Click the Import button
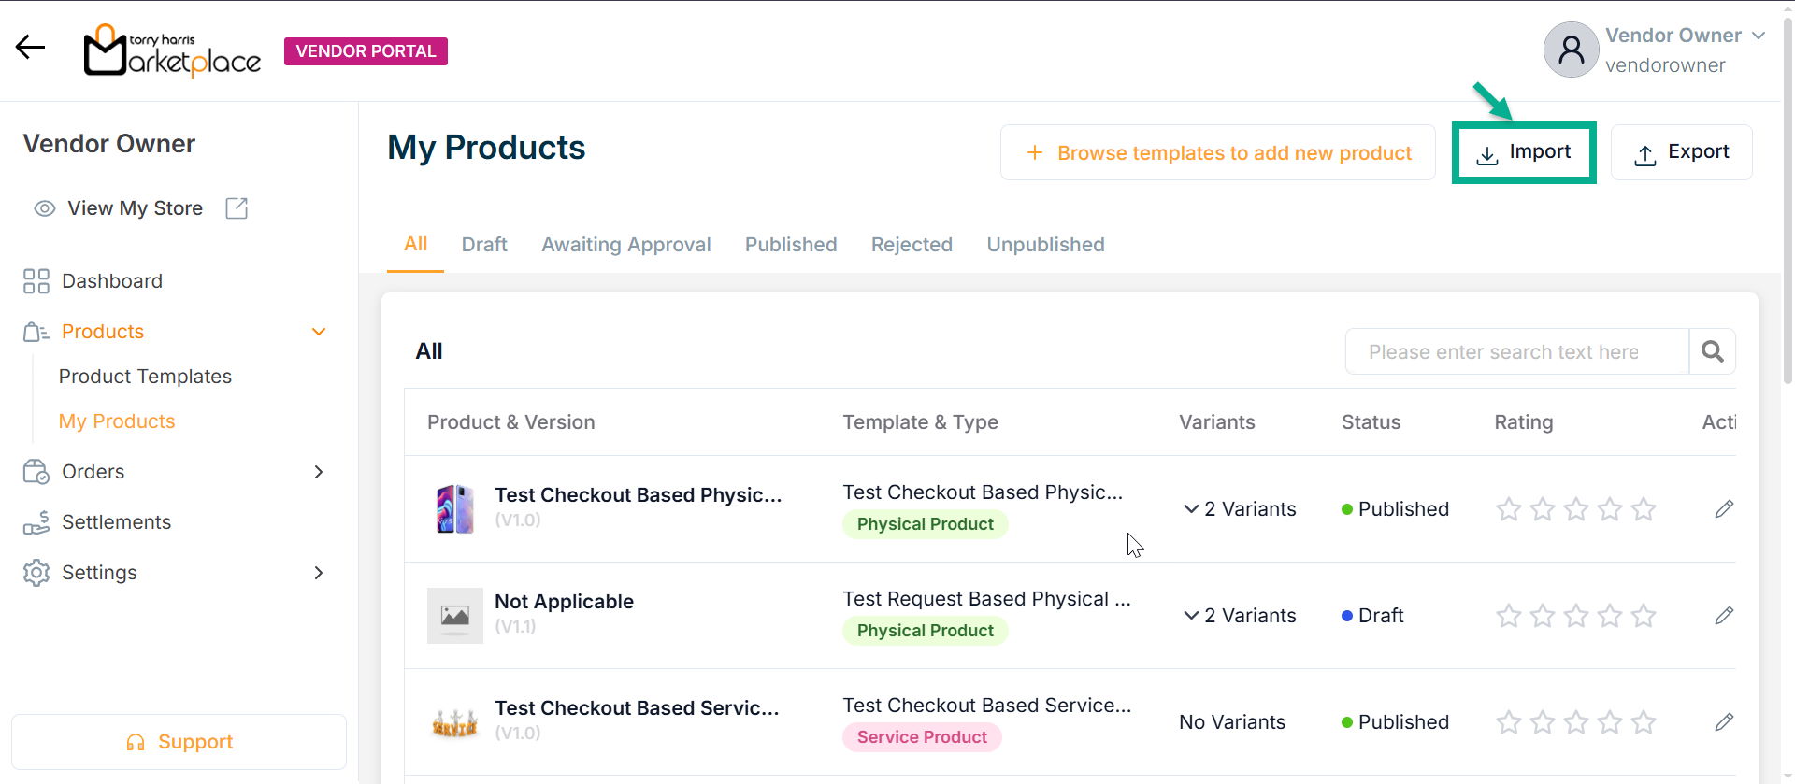This screenshot has height=784, width=1795. (x=1523, y=152)
